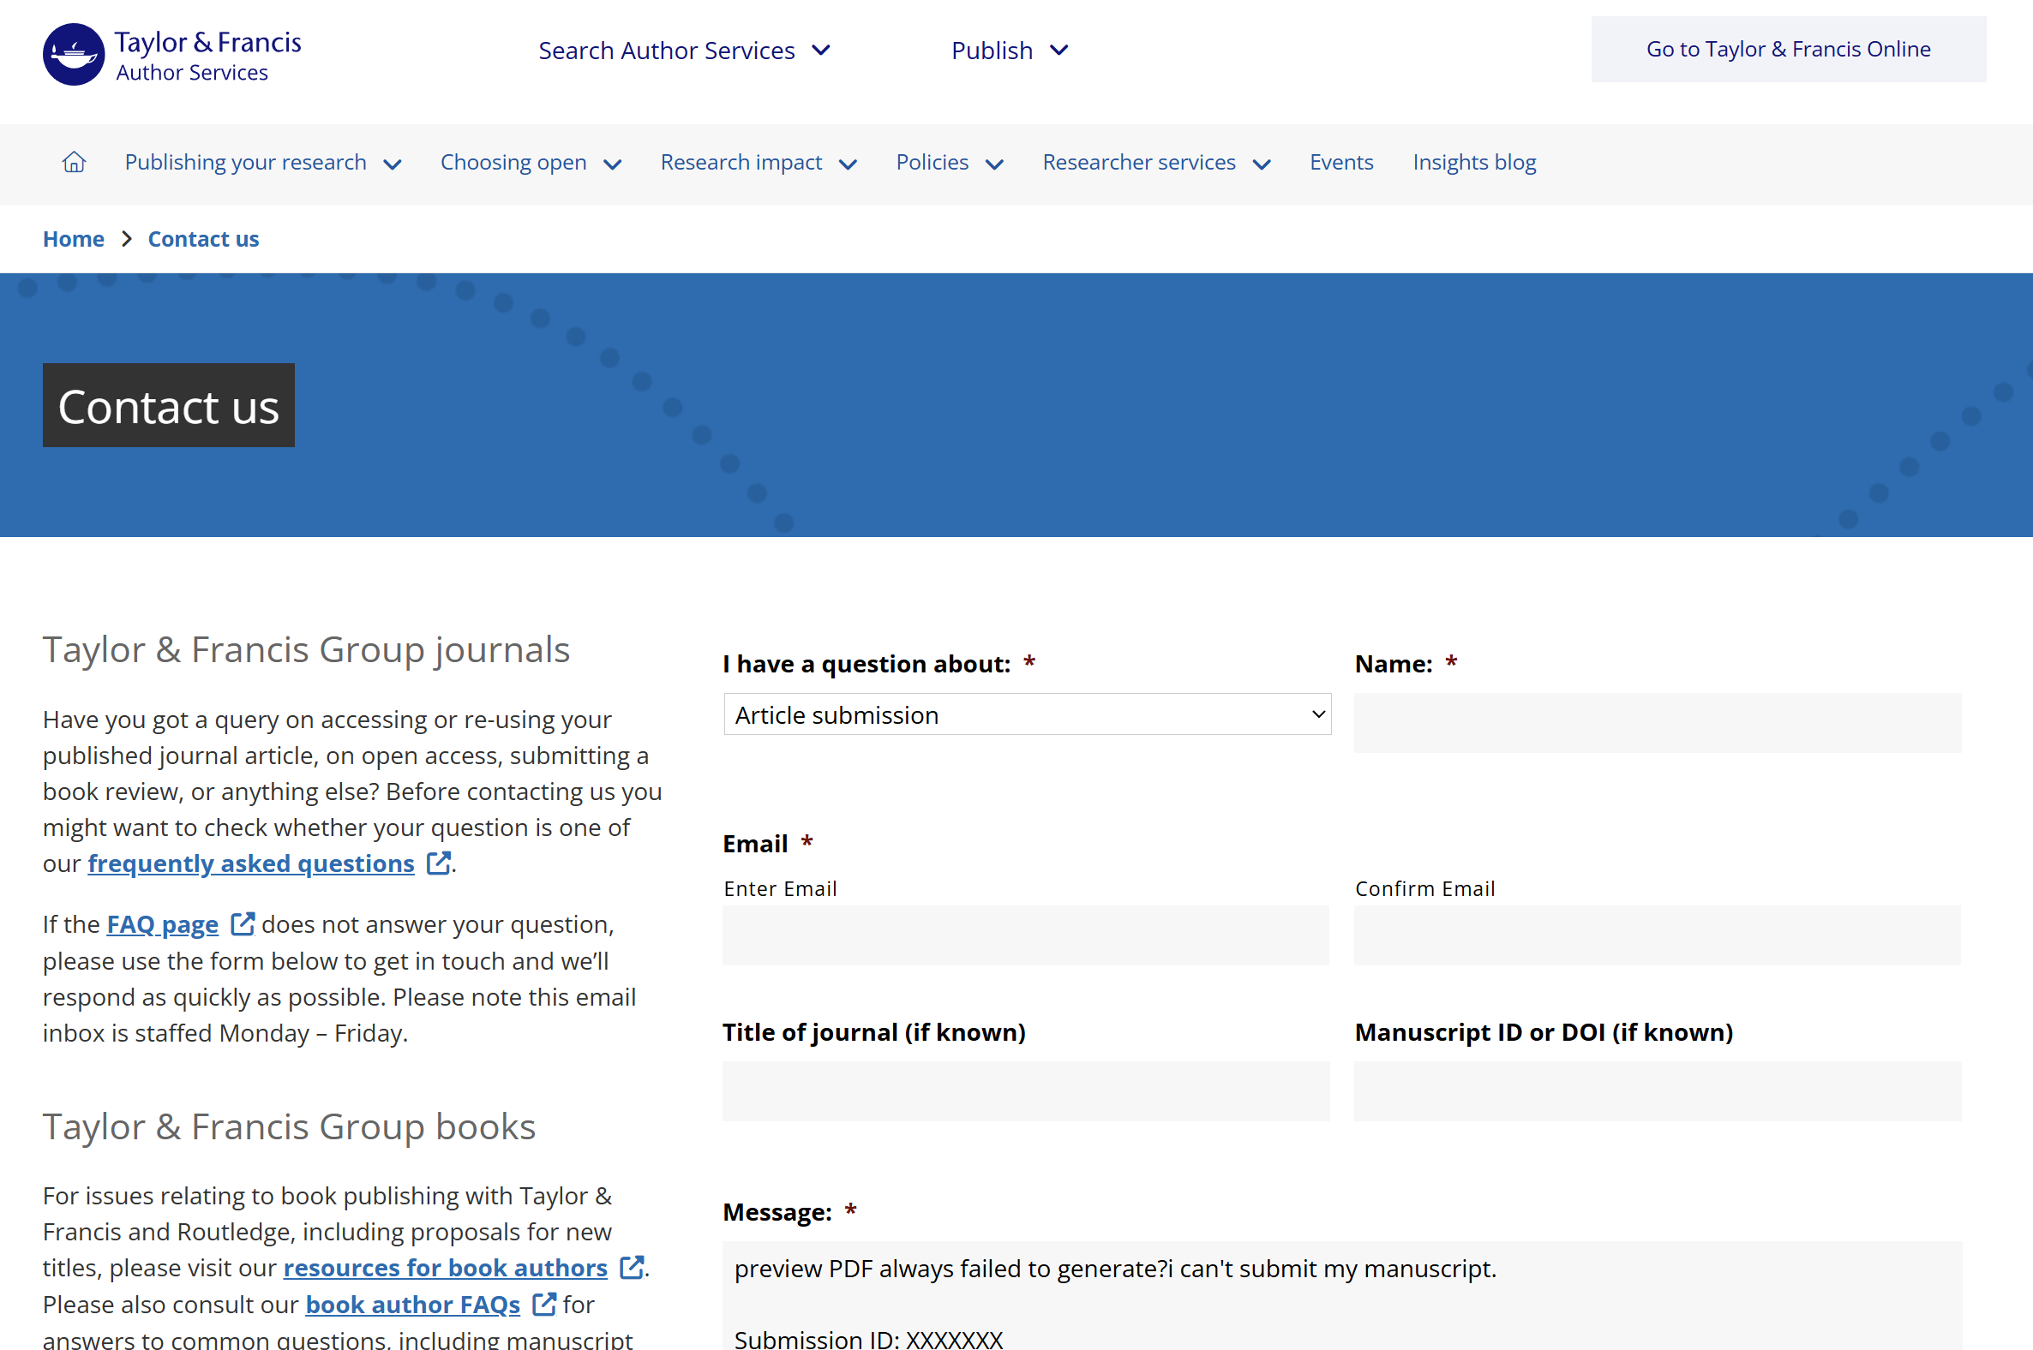This screenshot has height=1350, width=2033.
Task: Open the question topic dropdown showing Article submission
Action: pyautogui.click(x=1027, y=714)
